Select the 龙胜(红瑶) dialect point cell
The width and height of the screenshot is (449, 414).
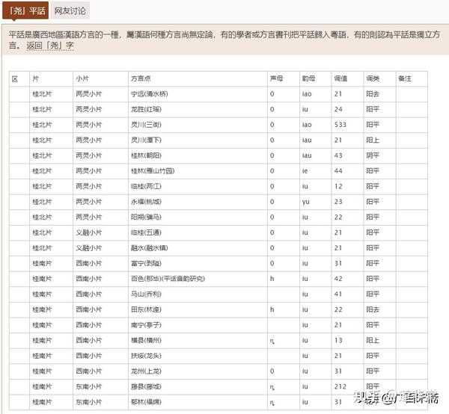[198, 110]
